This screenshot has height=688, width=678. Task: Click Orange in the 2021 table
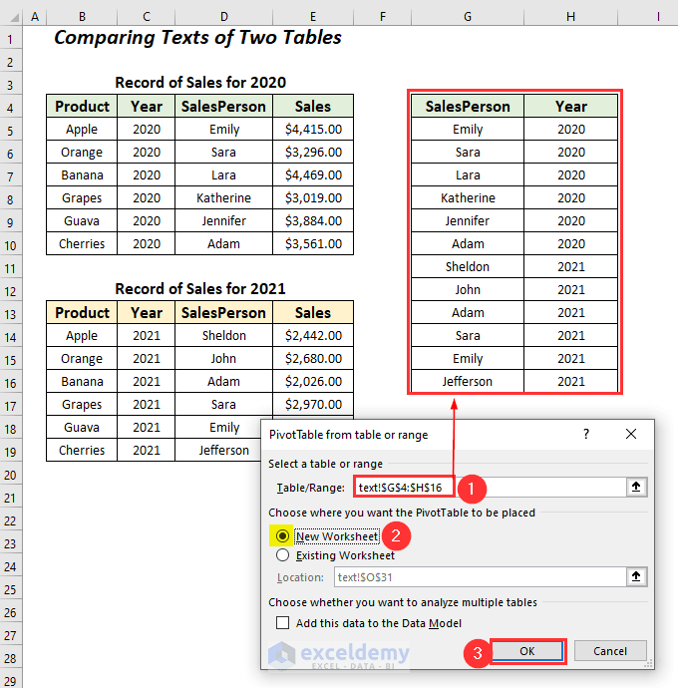82,359
